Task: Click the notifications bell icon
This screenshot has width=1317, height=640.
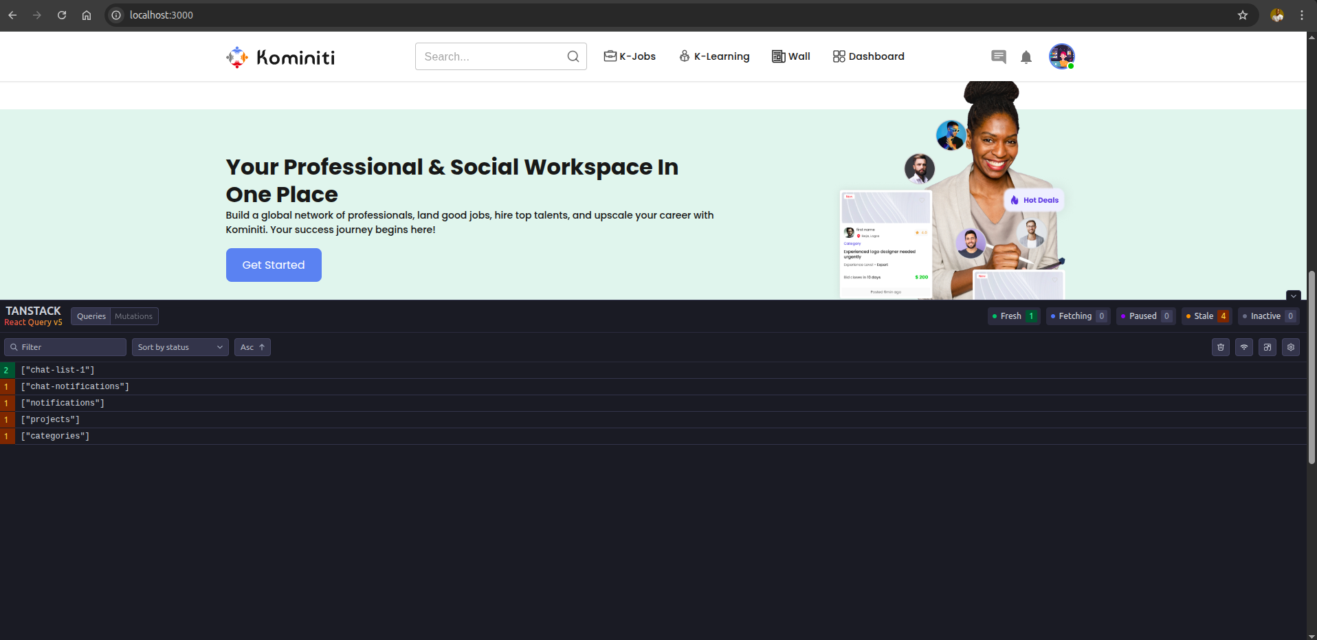Action: tap(1026, 57)
